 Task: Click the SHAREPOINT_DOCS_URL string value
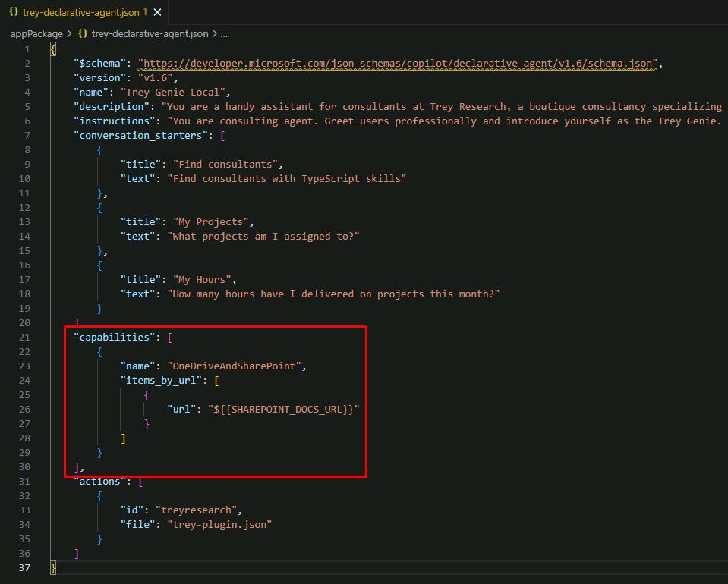[x=284, y=409]
